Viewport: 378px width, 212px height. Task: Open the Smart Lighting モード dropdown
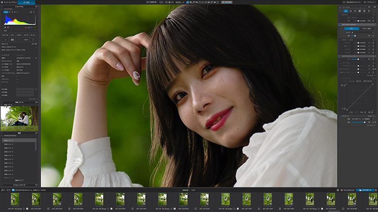[362, 33]
